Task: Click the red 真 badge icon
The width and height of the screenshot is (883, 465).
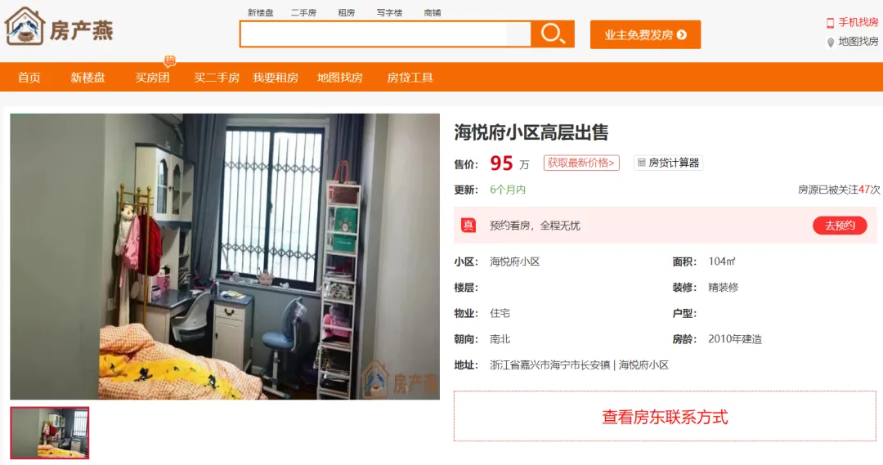Action: click(468, 226)
